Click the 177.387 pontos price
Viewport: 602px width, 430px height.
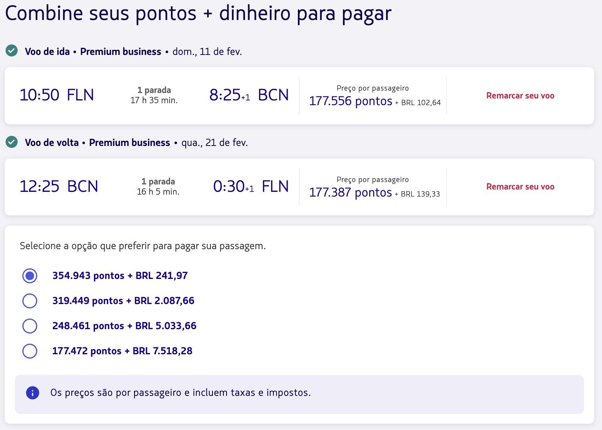(350, 193)
